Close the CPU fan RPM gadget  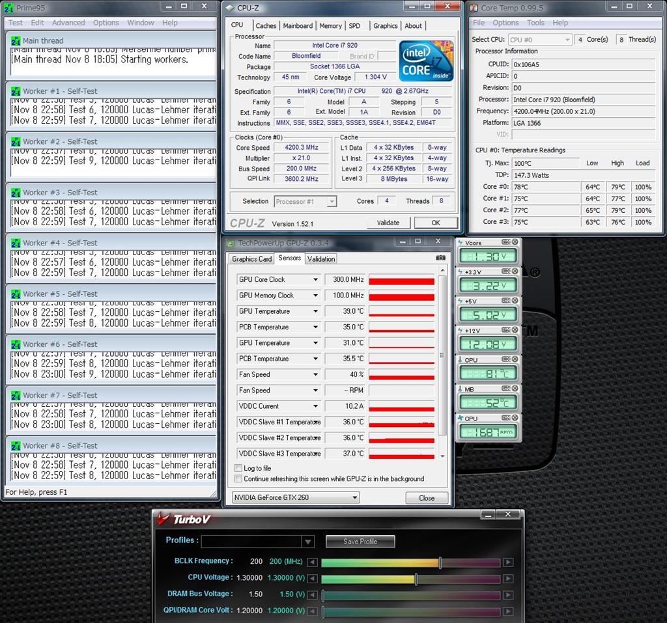515,418
